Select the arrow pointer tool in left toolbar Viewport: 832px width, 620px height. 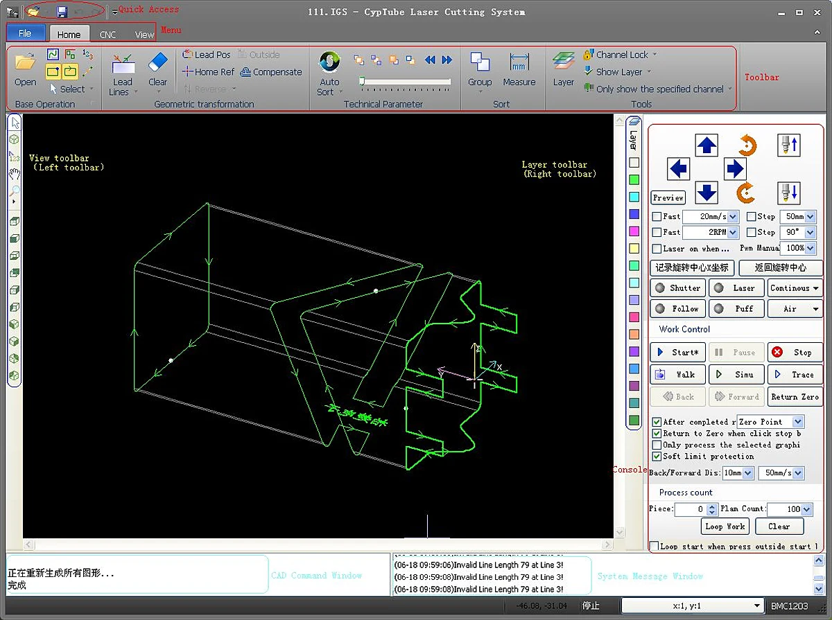tap(15, 123)
